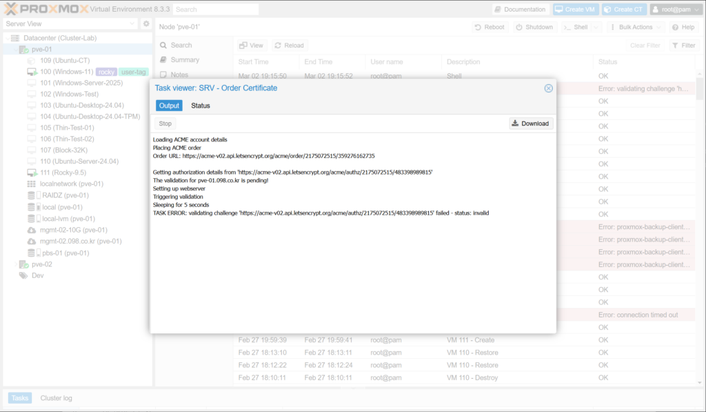Click the Server View gear icon
706x412 pixels.
tap(146, 23)
